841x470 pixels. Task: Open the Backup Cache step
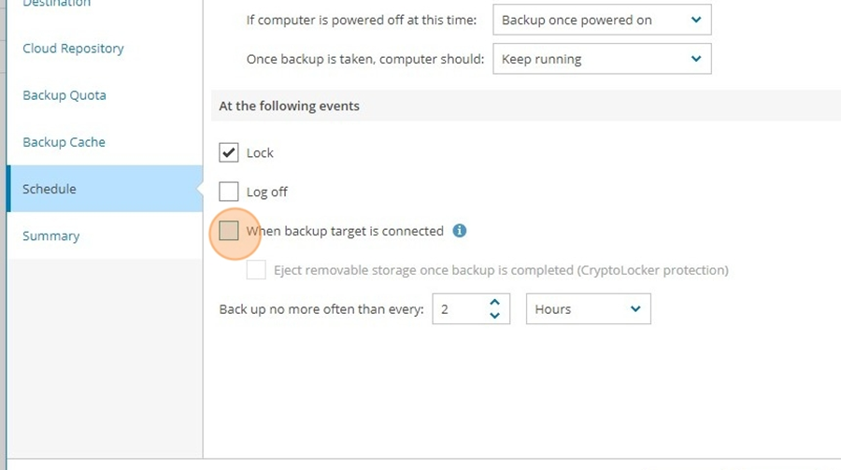(64, 142)
